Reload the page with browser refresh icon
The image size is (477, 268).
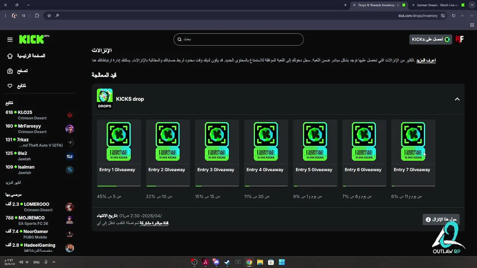point(454,16)
